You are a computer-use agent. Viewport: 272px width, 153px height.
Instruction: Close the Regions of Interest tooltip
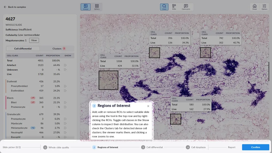[148, 106]
